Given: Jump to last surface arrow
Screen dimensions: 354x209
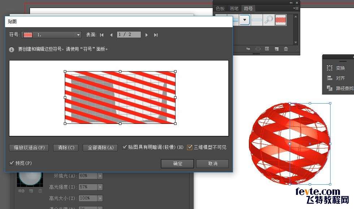Looking at the screenshot, I should [x=156, y=35].
